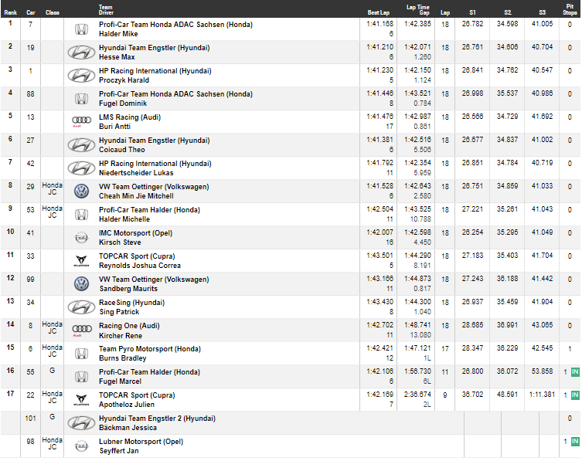Click the Rank column header
This screenshot has height=461, width=582.
[x=10, y=12]
